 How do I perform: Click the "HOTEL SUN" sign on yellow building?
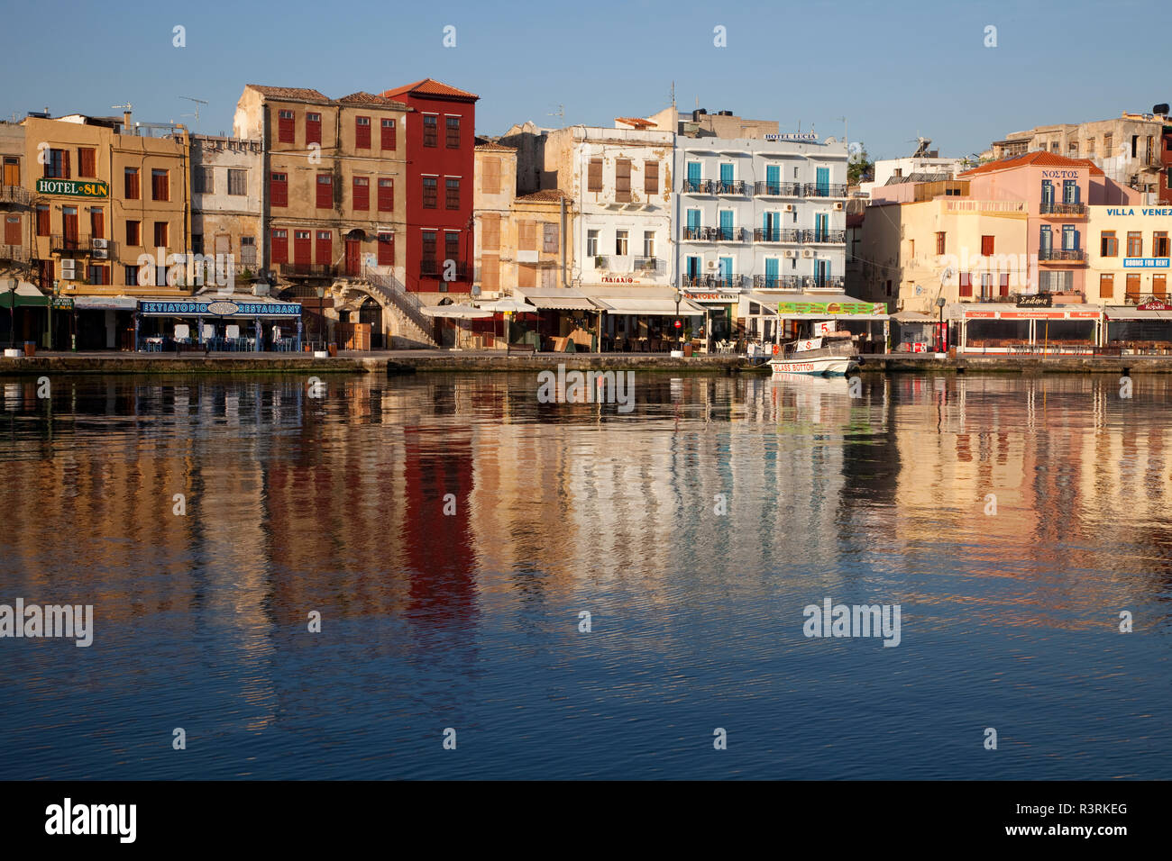click(72, 188)
